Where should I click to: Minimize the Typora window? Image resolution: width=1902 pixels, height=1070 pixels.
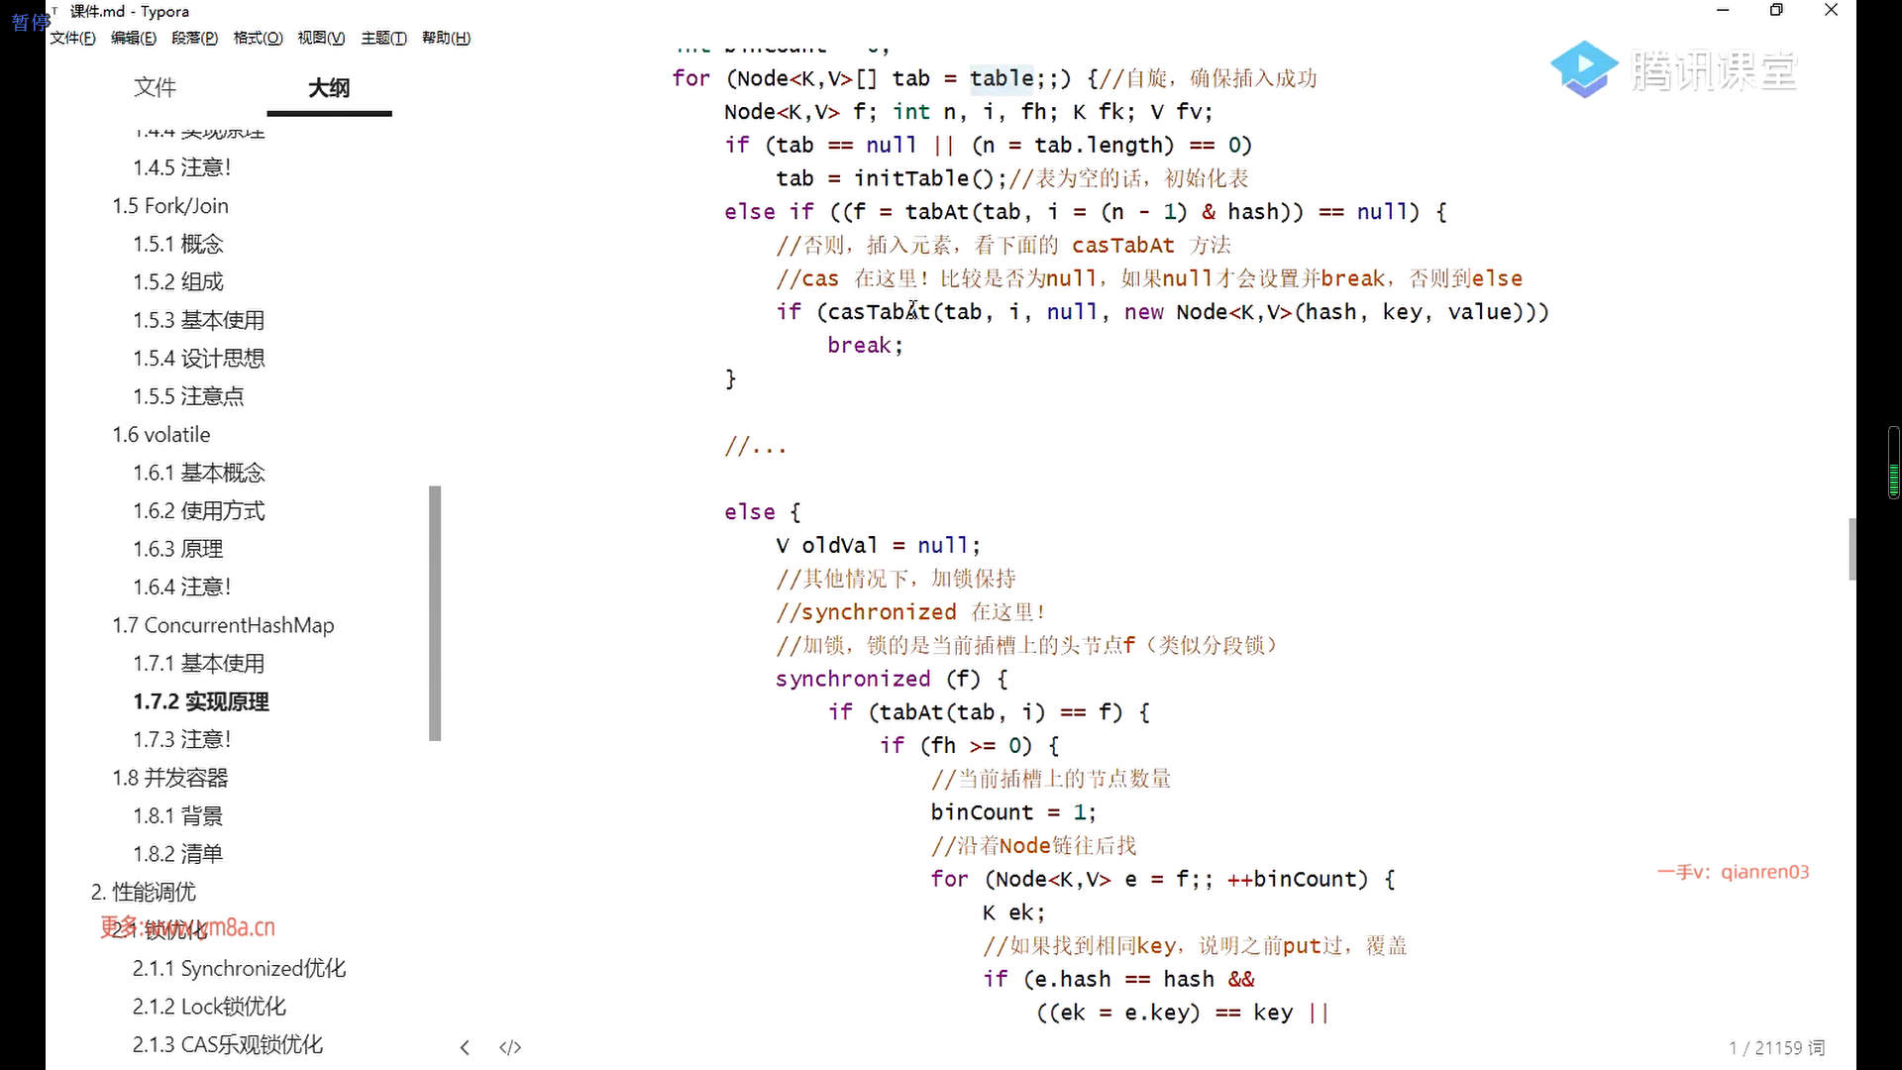(x=1723, y=10)
